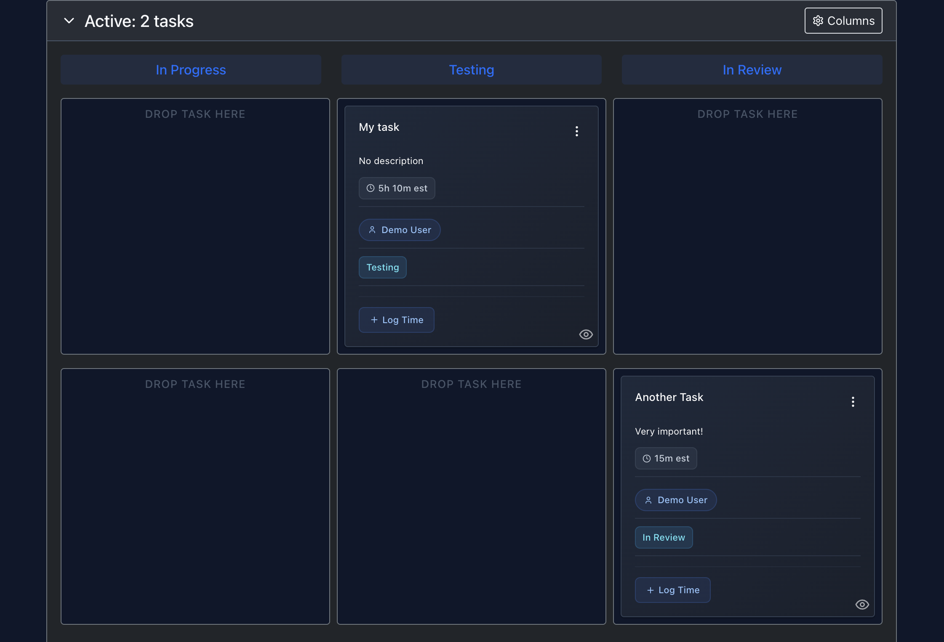Click Log Time on Another Task
This screenshot has width=944, height=642.
pos(672,589)
